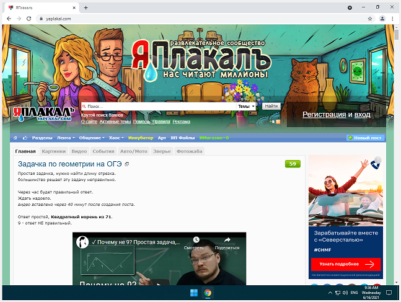Click the site padlock icon in address bar
The width and height of the screenshot is (401, 302).
(x=41, y=19)
